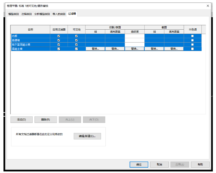
Task: Click the 删除(R) button
Action: click(x=46, y=120)
